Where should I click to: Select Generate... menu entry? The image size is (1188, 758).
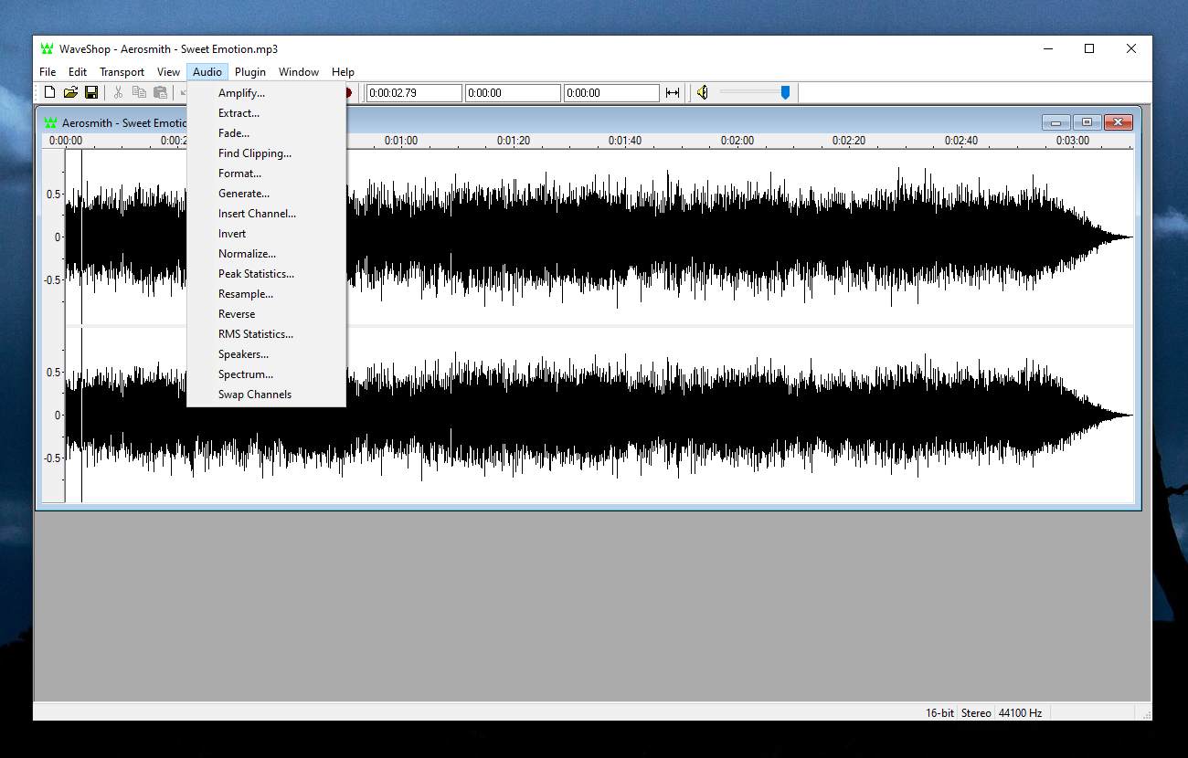(266, 194)
